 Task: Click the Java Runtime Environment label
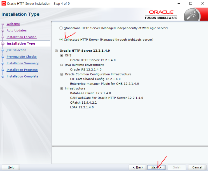tap(84, 65)
